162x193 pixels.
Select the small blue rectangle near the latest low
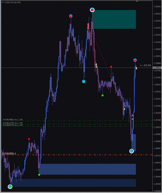(x=134, y=143)
